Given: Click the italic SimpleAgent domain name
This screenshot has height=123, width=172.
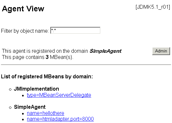Looking at the screenshot, I should point(105,51).
